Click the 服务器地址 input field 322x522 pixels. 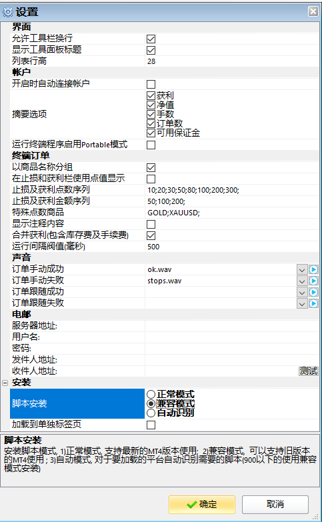tap(232, 326)
